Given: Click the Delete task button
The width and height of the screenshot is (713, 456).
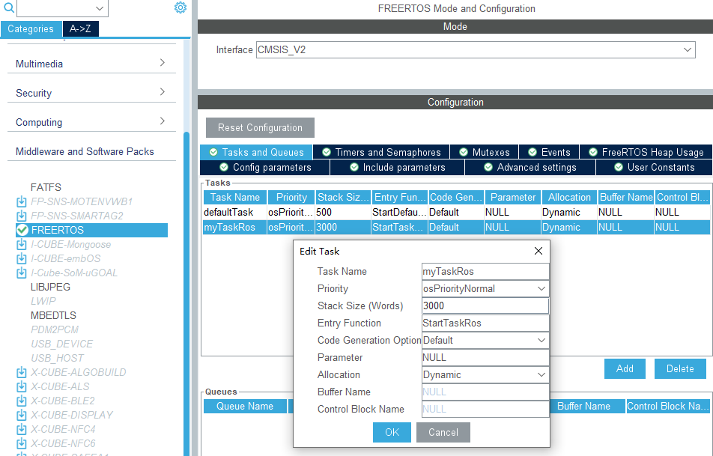Looking at the screenshot, I should (x=680, y=368).
